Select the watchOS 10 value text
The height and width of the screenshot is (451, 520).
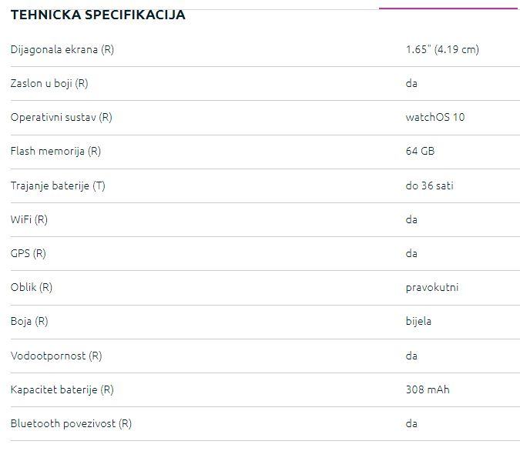coord(435,117)
